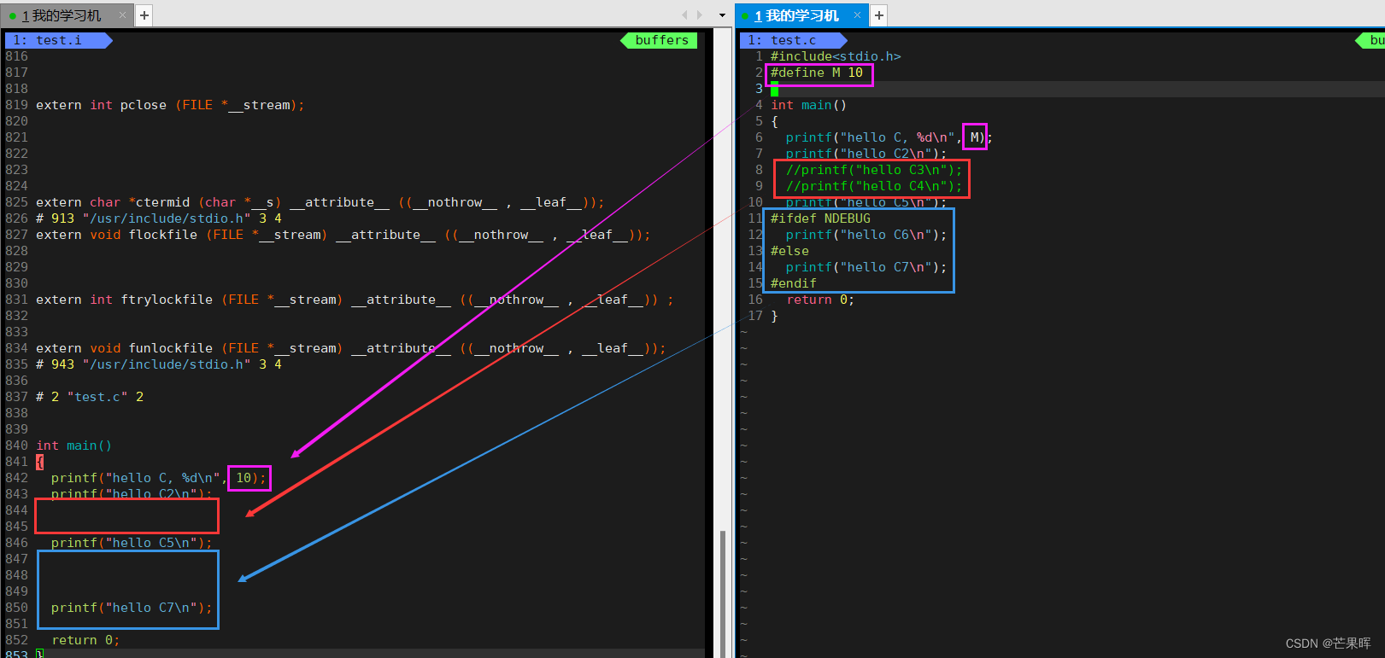Image resolution: width=1385 pixels, height=658 pixels.
Task: Click the flockfile declaration line
Action: [343, 235]
